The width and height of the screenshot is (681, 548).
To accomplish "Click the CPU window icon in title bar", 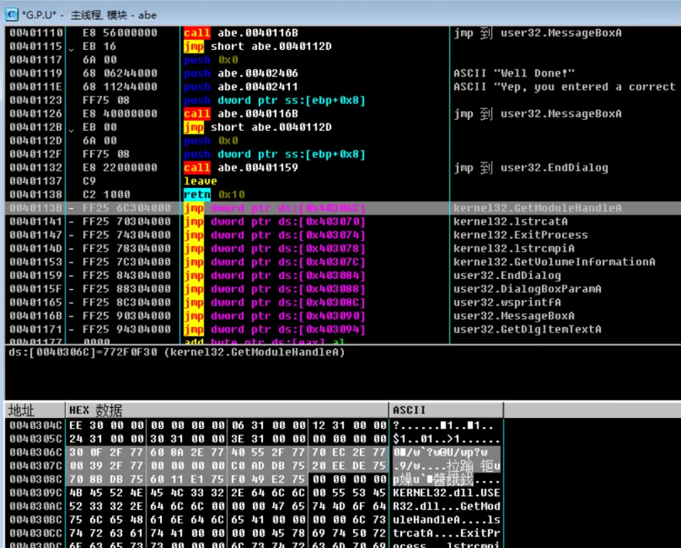I will 12,14.
